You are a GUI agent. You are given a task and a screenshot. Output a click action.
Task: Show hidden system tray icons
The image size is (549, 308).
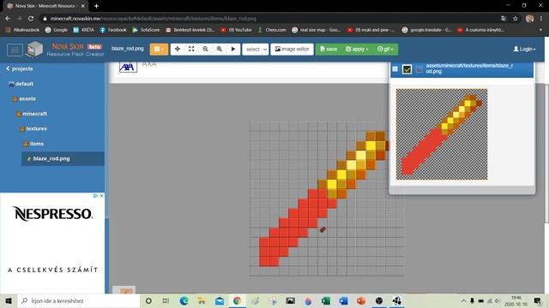click(x=463, y=300)
